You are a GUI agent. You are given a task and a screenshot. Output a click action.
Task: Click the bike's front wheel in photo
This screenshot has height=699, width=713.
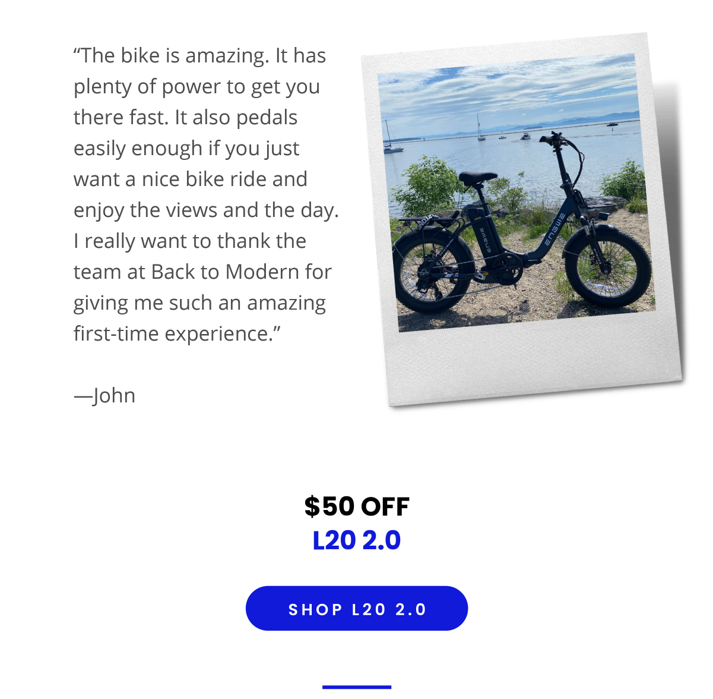(607, 265)
